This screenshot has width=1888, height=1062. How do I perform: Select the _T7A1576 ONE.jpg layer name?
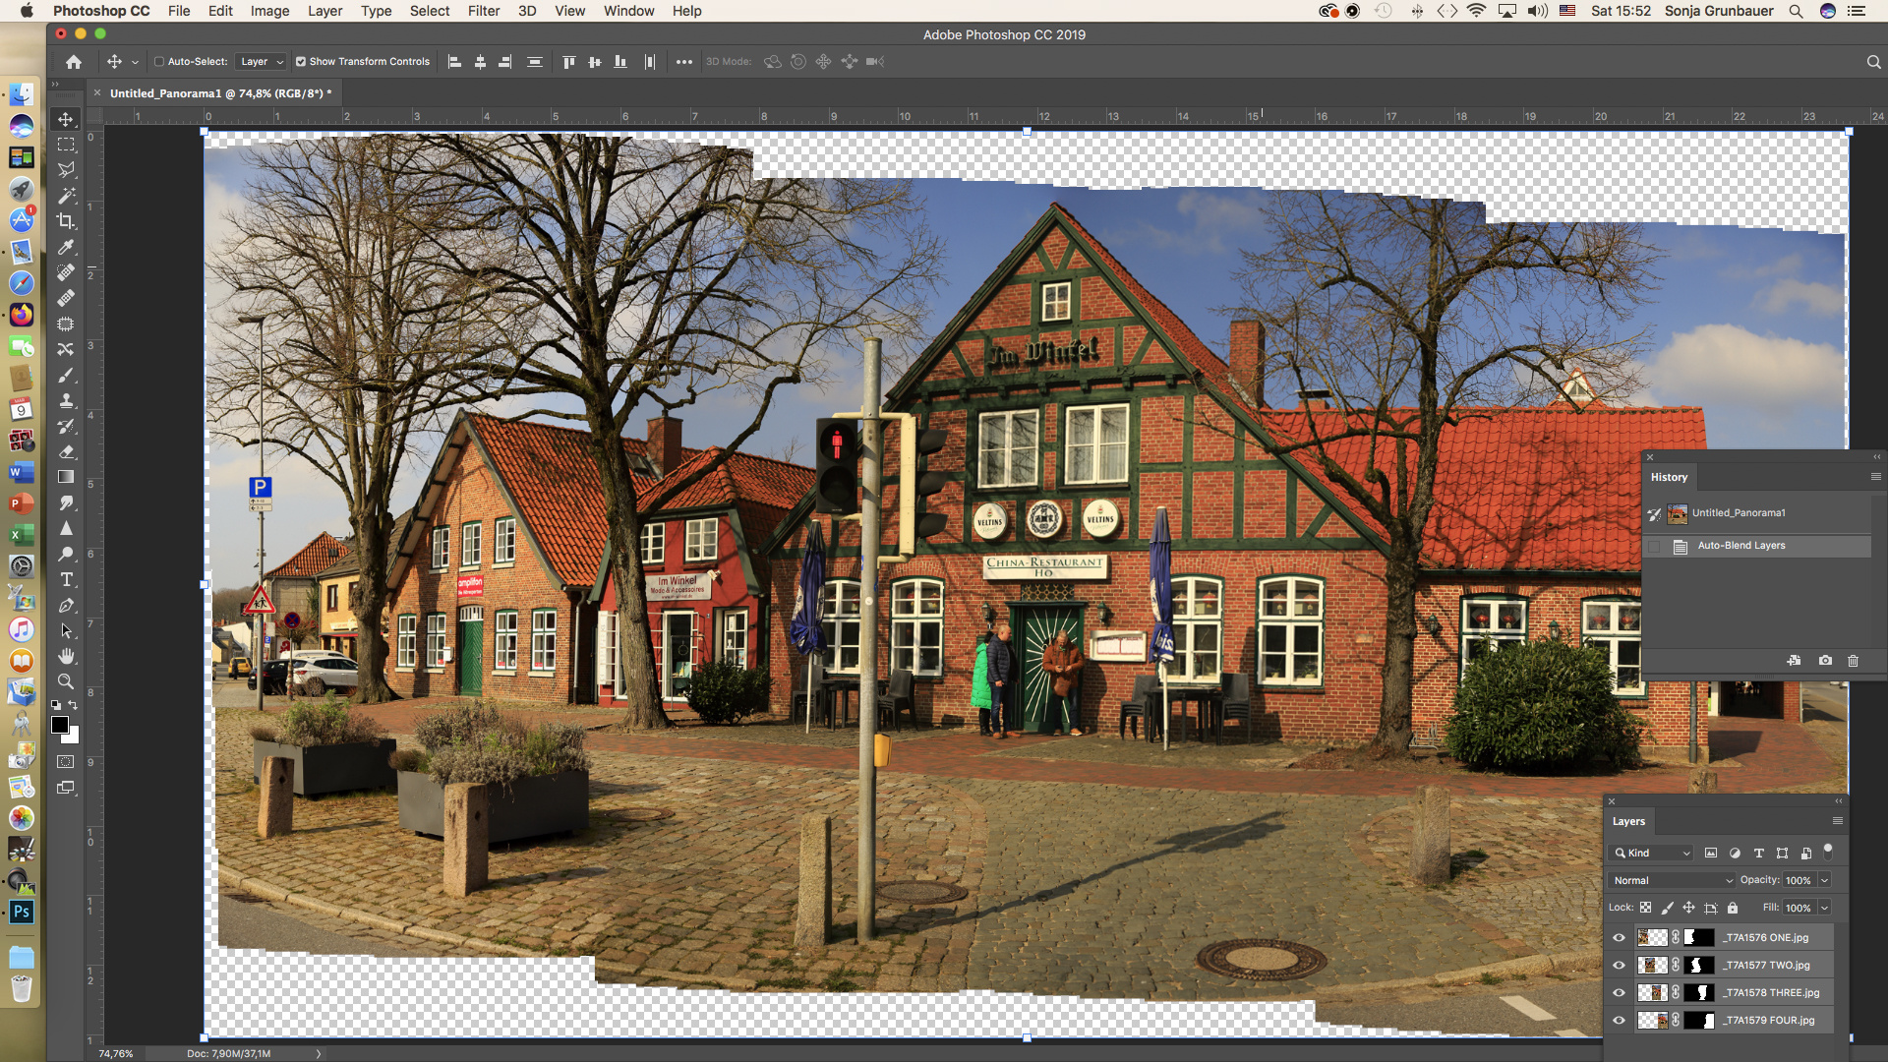(1766, 937)
